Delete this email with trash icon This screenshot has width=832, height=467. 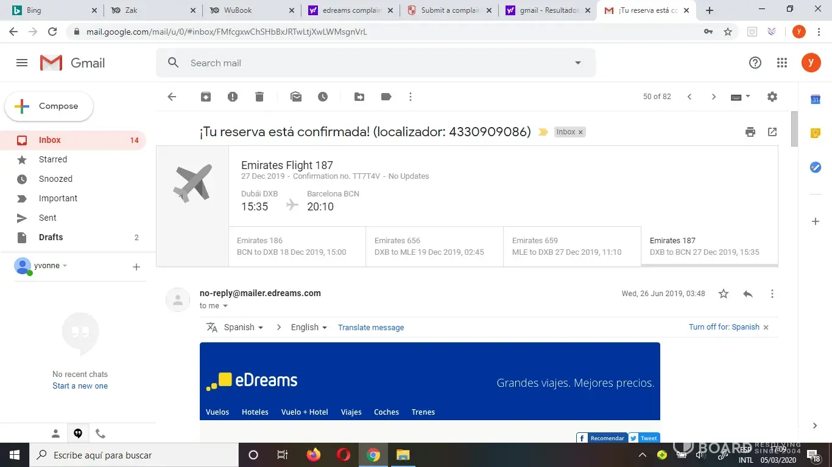pyautogui.click(x=259, y=97)
